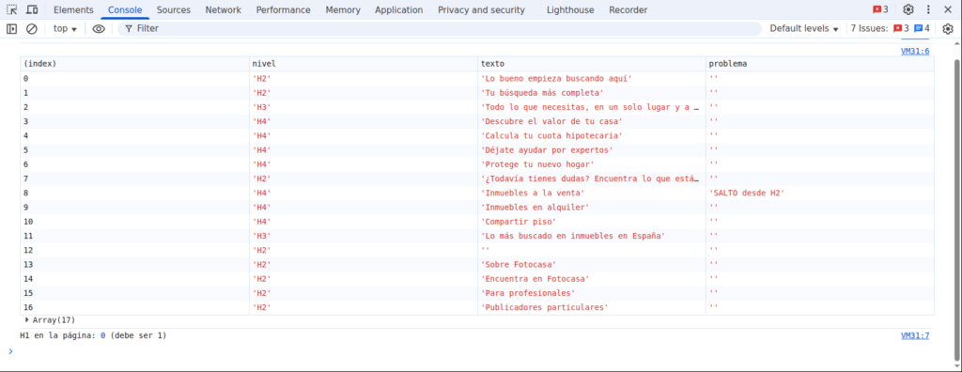The image size is (962, 372).
Task: Switch to the Memory tab
Action: [x=343, y=9]
